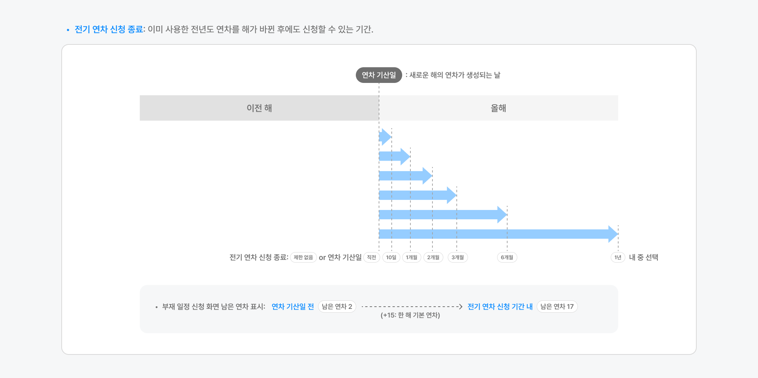Click the 올해 timeline block

[x=498, y=108]
